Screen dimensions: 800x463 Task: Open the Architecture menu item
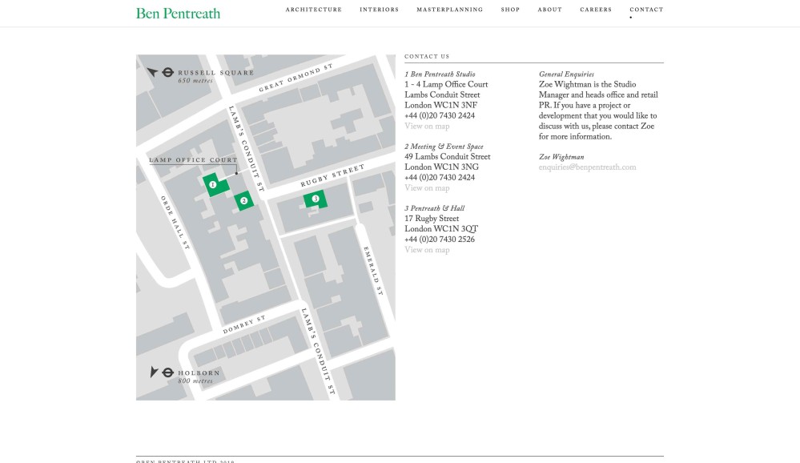tap(314, 10)
